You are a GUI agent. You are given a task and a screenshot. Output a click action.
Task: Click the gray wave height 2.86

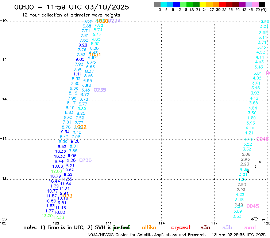(x=246, y=155)
